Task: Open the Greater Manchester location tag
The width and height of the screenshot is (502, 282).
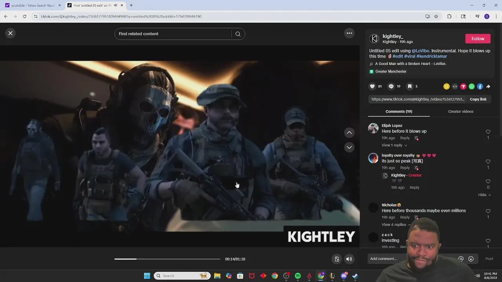Action: [x=391, y=72]
